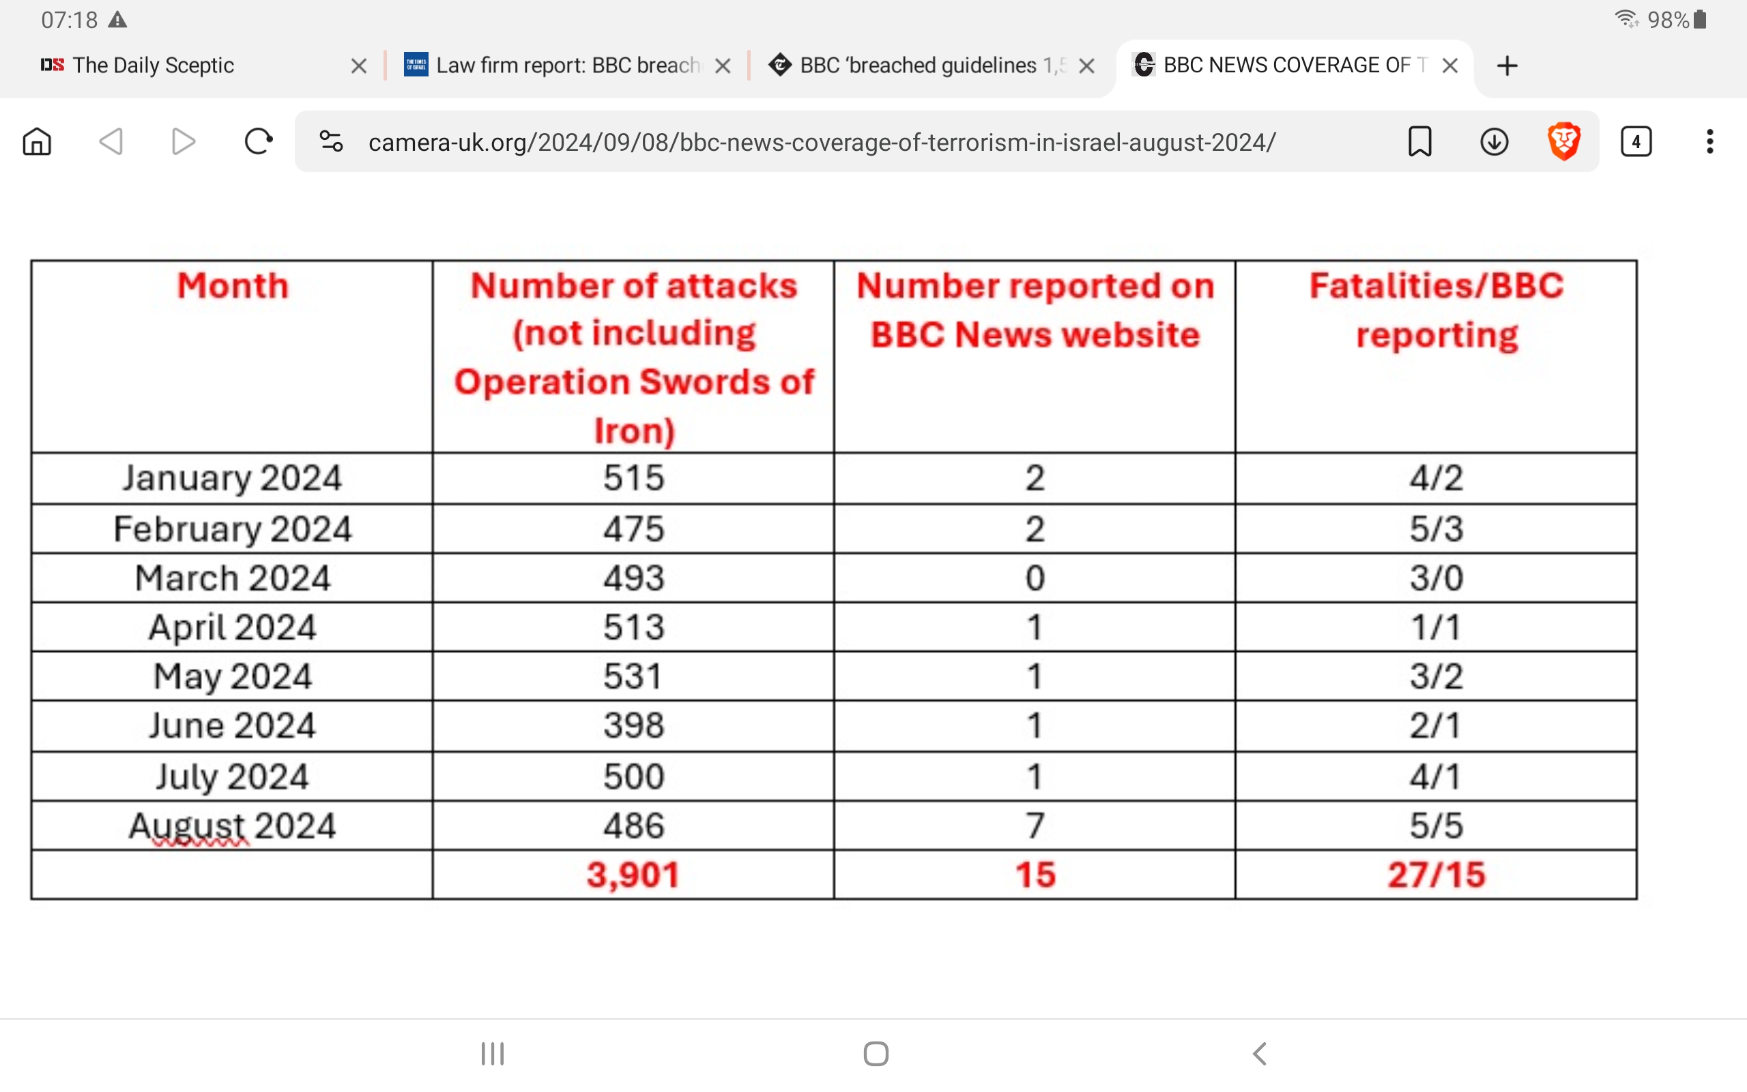Close the Law firm report tab

tap(723, 66)
